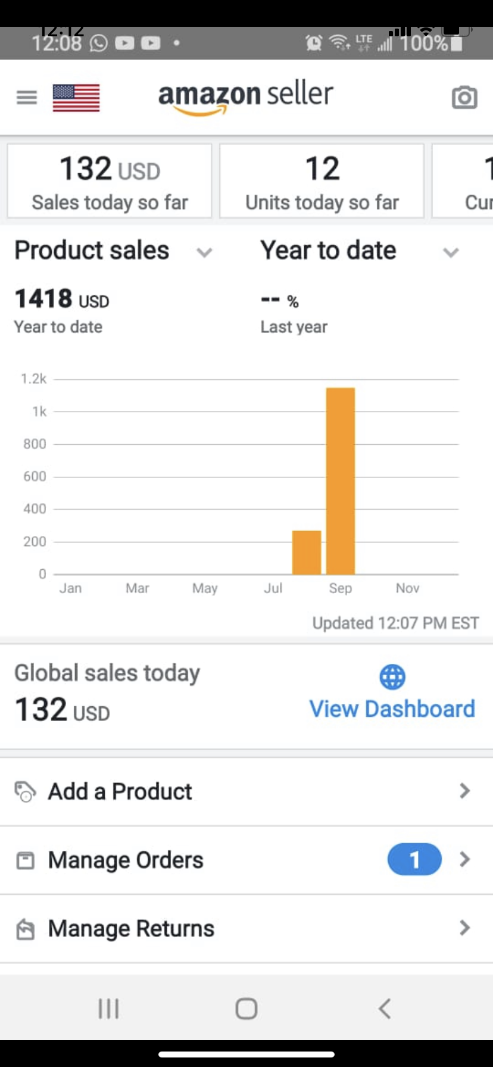The width and height of the screenshot is (493, 1067).
Task: Open Add a Product chevron arrow
Action: tap(465, 791)
